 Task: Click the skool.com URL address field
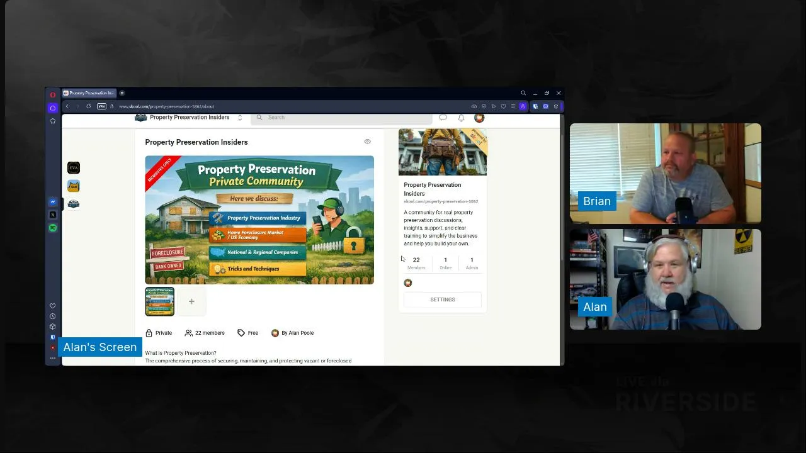point(166,106)
